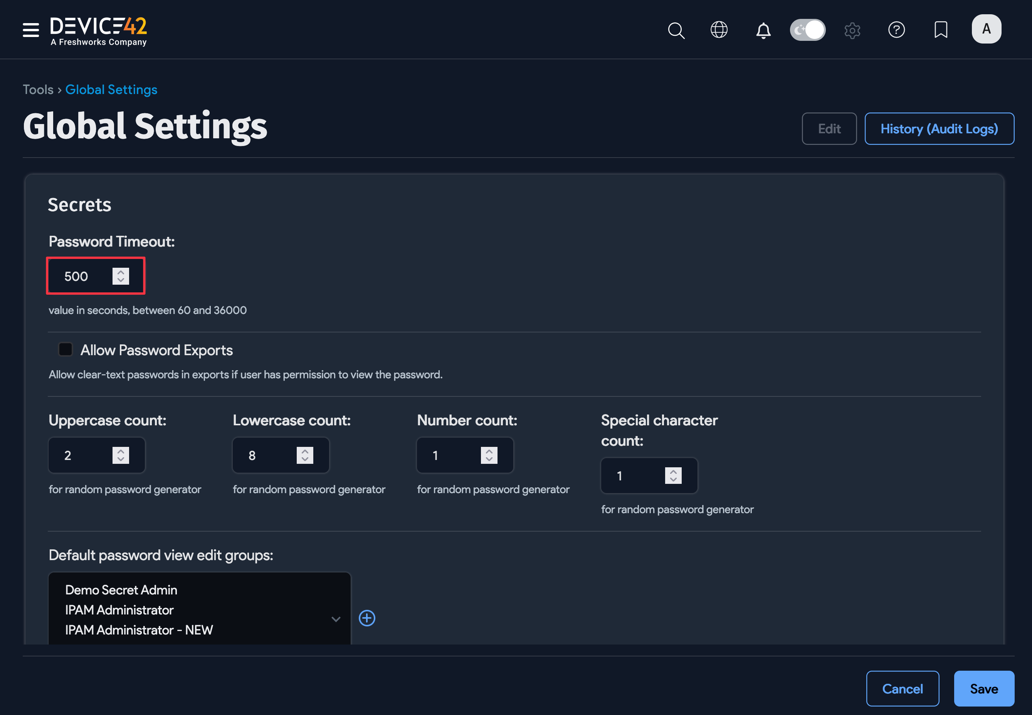
Task: Open the notifications bell
Action: point(763,30)
